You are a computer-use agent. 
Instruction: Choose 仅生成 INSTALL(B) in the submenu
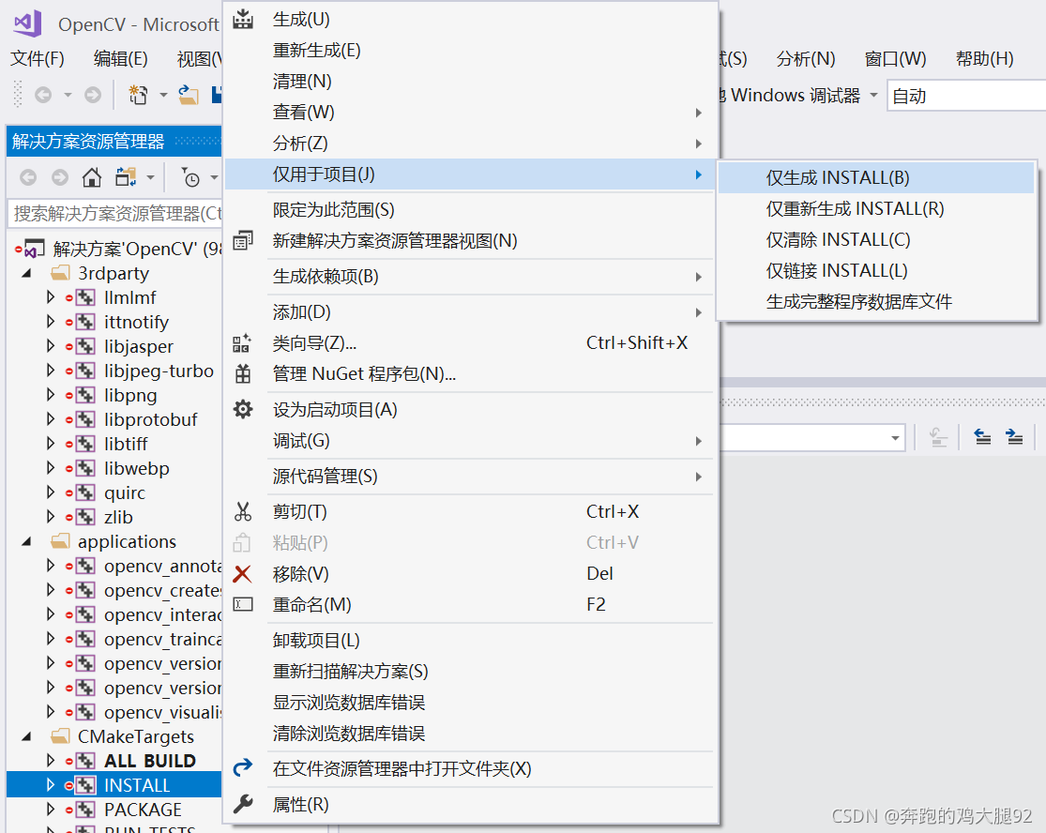tap(876, 178)
